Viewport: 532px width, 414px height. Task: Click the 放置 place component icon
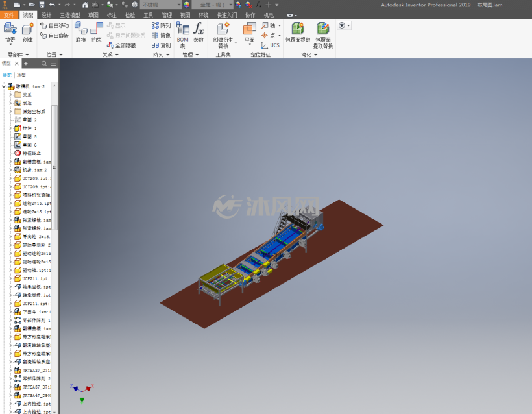pyautogui.click(x=10, y=32)
